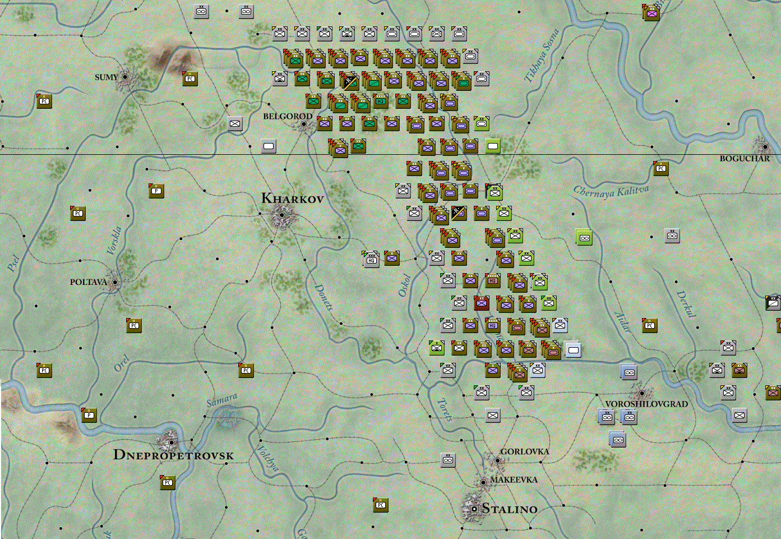Select the PC counter east of Aidar river

click(x=650, y=325)
